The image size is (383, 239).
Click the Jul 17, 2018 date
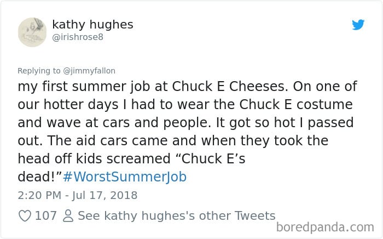(104, 195)
